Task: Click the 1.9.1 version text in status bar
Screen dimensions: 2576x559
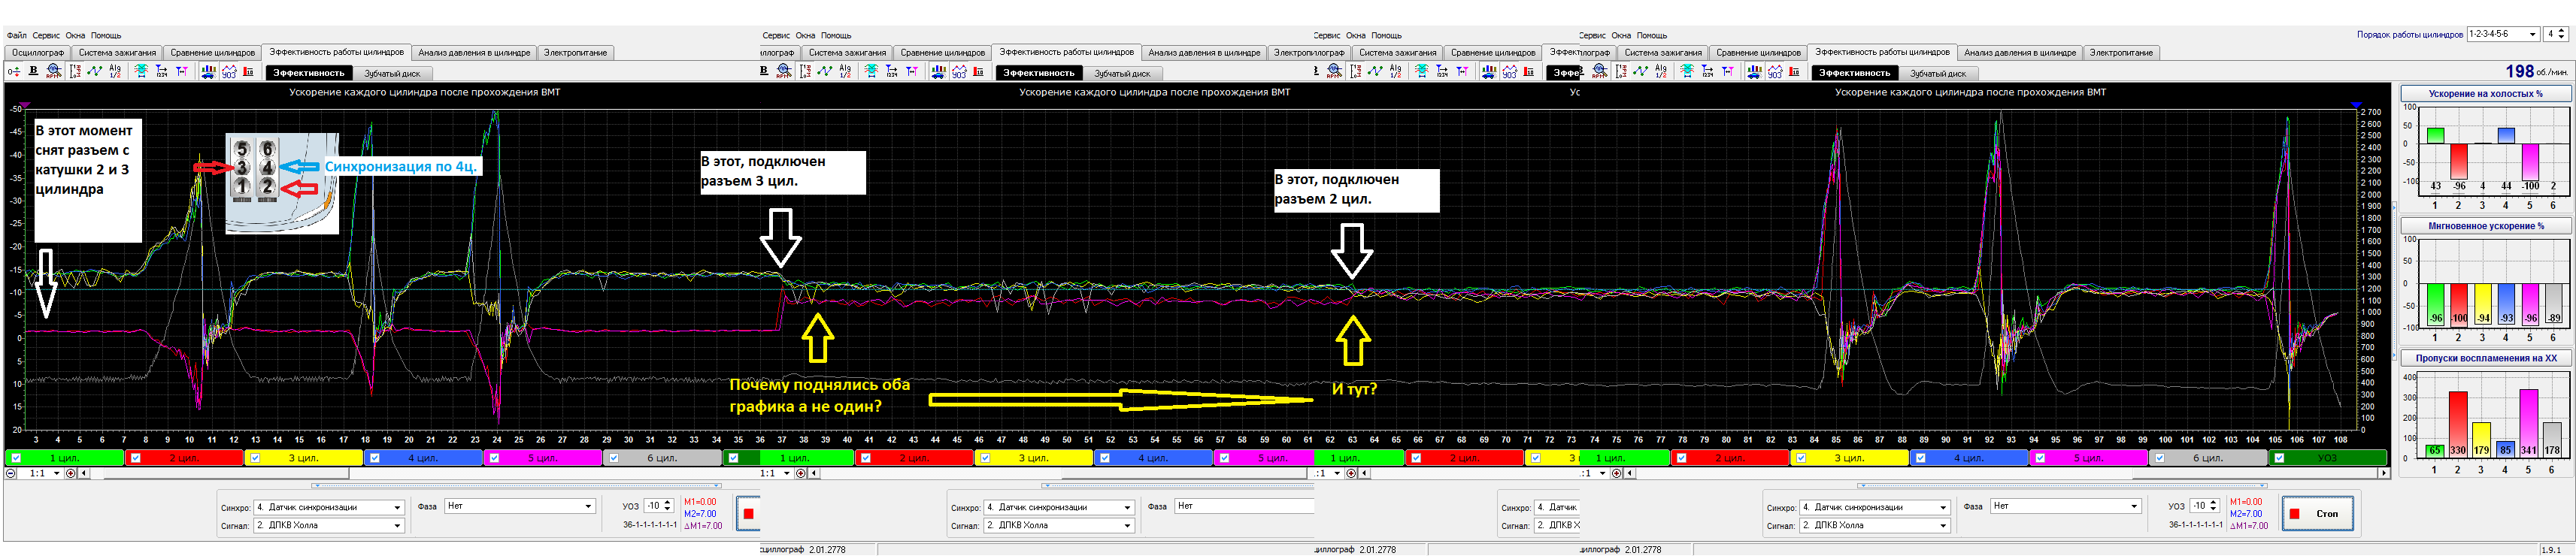Action: coord(2551,550)
